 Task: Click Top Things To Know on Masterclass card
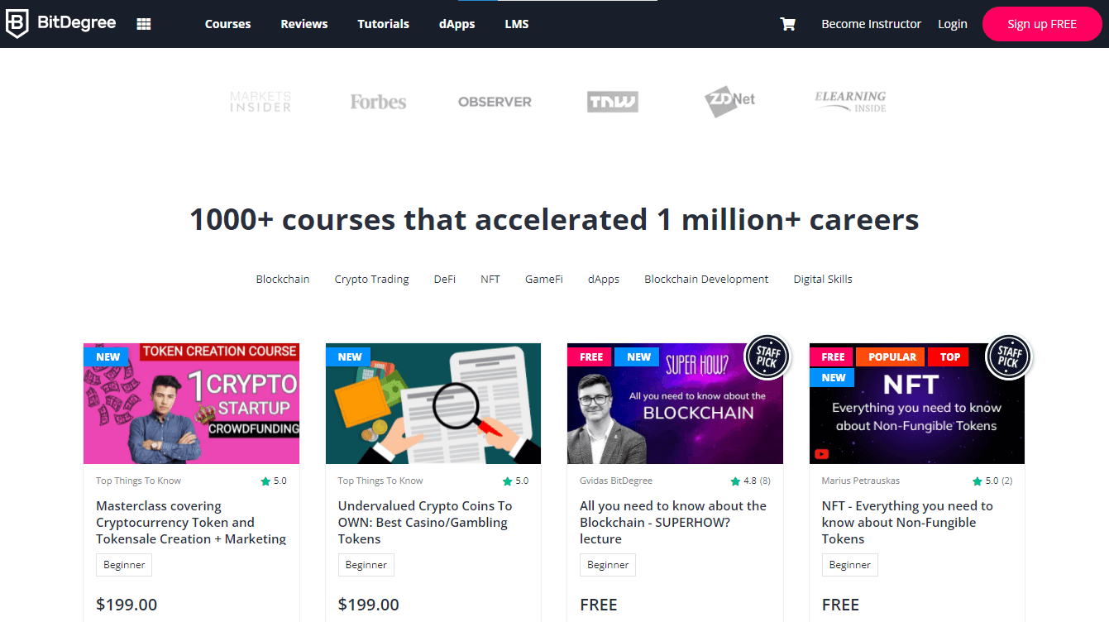tap(138, 481)
